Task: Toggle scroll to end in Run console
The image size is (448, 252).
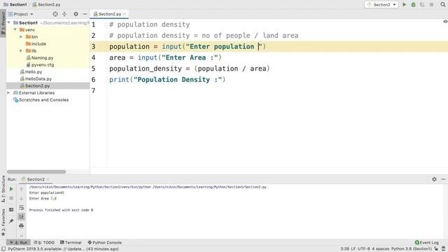Action: click(22, 216)
